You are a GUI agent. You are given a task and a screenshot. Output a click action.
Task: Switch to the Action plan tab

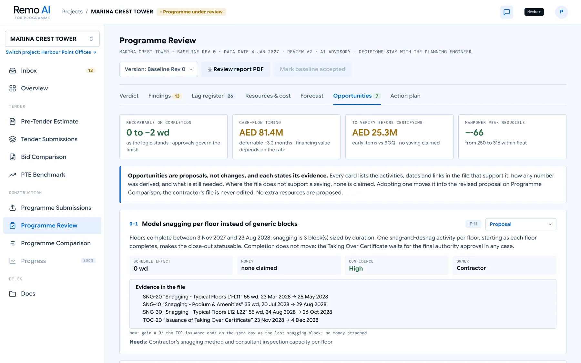point(405,96)
